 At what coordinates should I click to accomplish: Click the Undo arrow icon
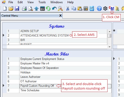54,8
